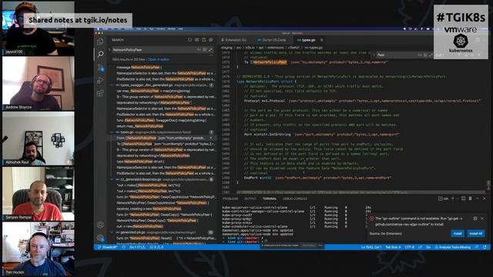Click the editor vertical scrollbar

click(x=488, y=185)
